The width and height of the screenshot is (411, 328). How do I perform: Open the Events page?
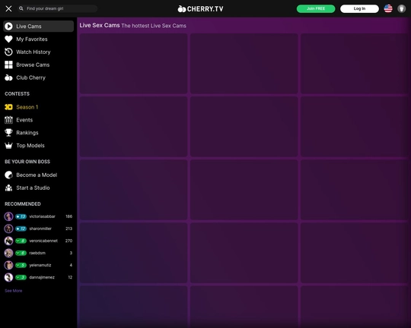tap(39, 120)
